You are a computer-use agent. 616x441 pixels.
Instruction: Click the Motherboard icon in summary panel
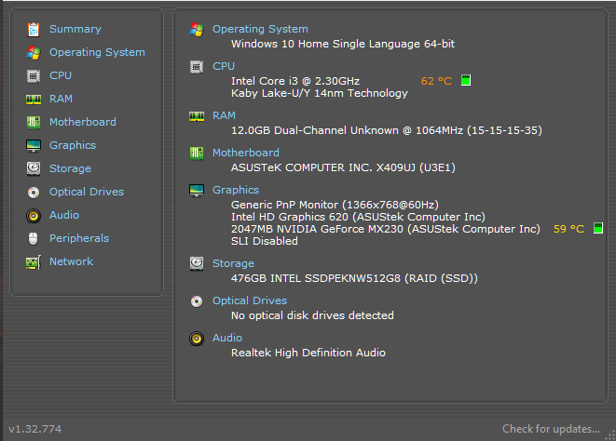(197, 153)
